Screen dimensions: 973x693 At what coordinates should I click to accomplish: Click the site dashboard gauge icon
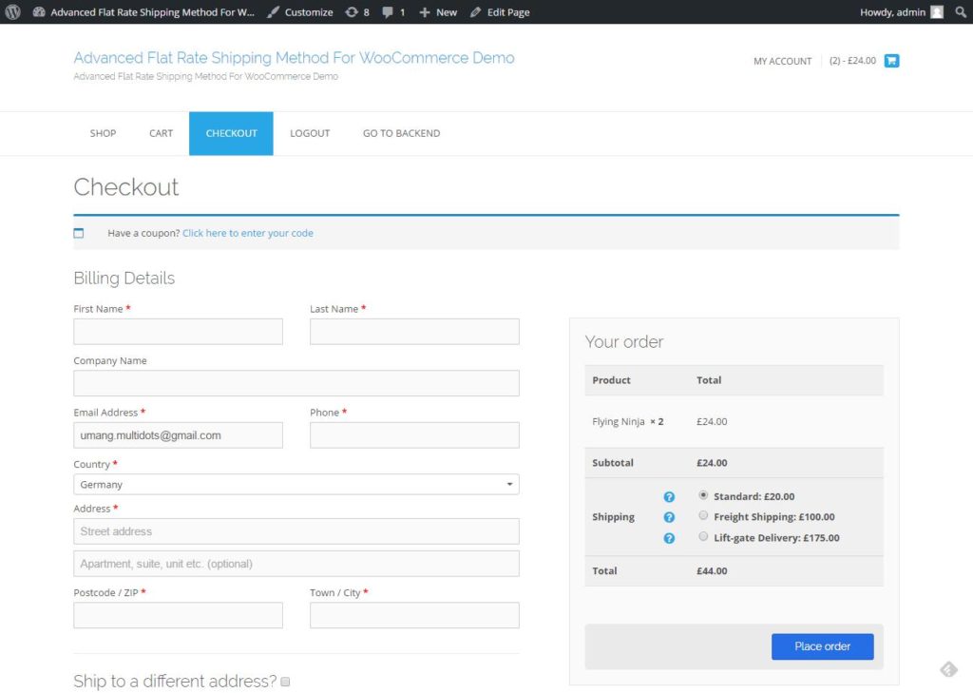38,11
